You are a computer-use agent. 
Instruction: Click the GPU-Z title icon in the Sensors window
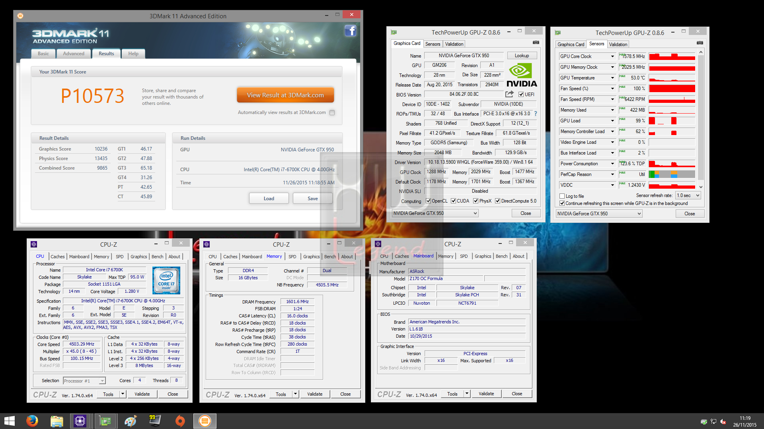pyautogui.click(x=557, y=33)
